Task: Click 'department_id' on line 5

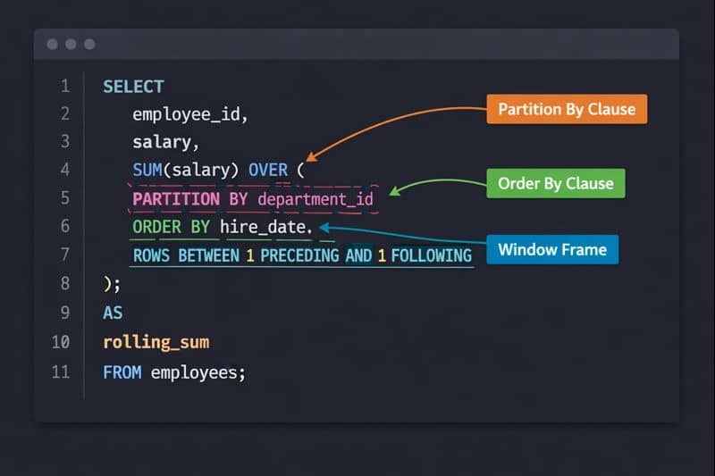Action: [x=315, y=199]
